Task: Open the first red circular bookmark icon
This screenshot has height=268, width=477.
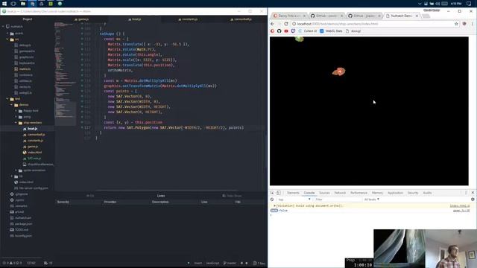Action: tap(272, 31)
